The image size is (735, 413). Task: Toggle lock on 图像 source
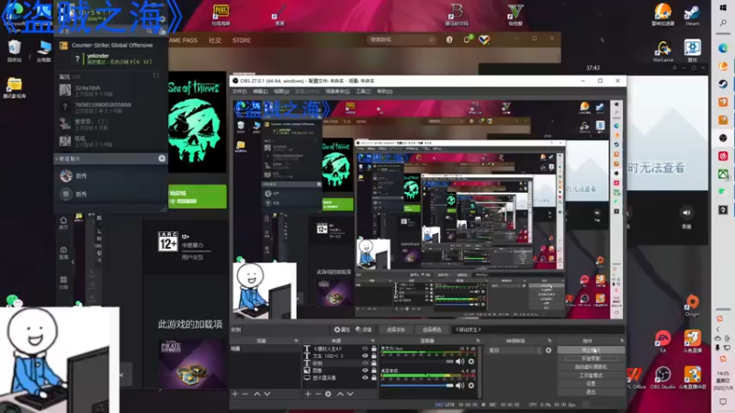point(374,371)
